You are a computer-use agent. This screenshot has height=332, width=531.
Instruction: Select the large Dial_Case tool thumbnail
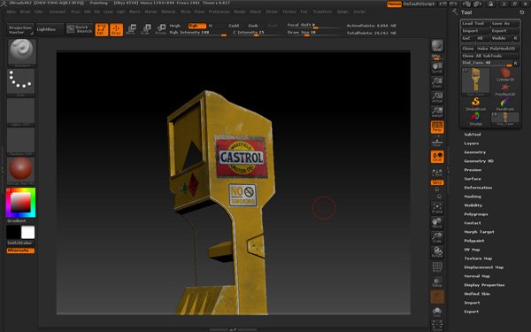click(475, 81)
